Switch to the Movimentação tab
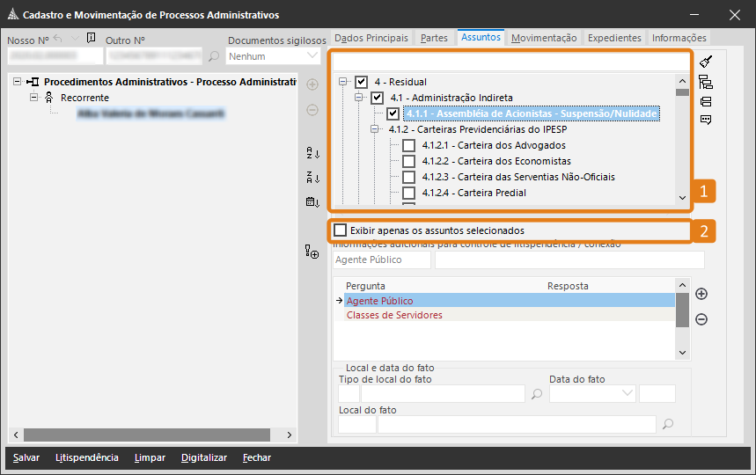 [x=544, y=38]
